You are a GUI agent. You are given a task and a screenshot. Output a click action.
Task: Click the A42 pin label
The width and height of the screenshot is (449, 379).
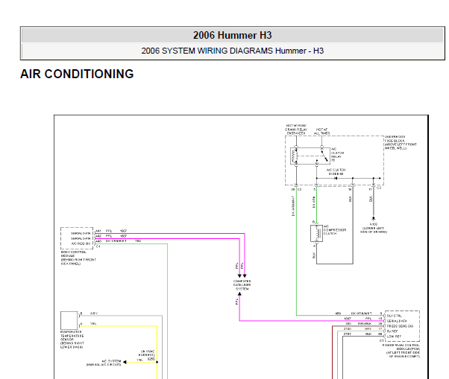pos(98,236)
